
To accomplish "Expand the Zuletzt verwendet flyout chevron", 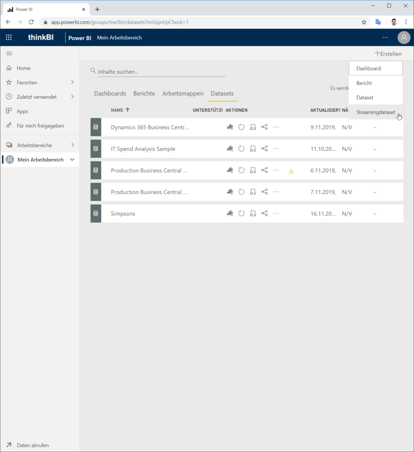I will (x=72, y=97).
